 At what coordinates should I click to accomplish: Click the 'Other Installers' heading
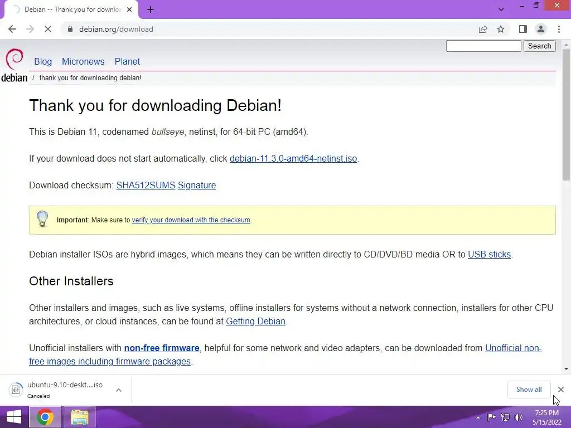tap(71, 281)
